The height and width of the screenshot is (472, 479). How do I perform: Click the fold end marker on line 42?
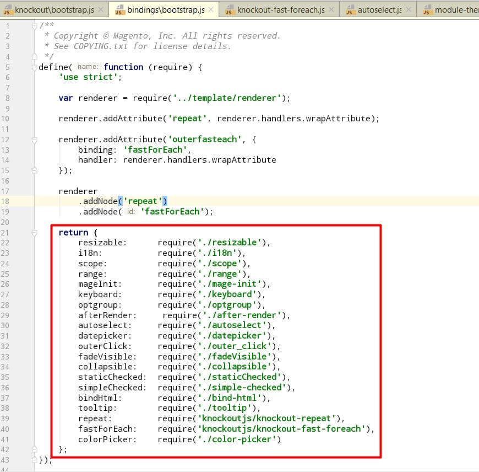[35, 449]
